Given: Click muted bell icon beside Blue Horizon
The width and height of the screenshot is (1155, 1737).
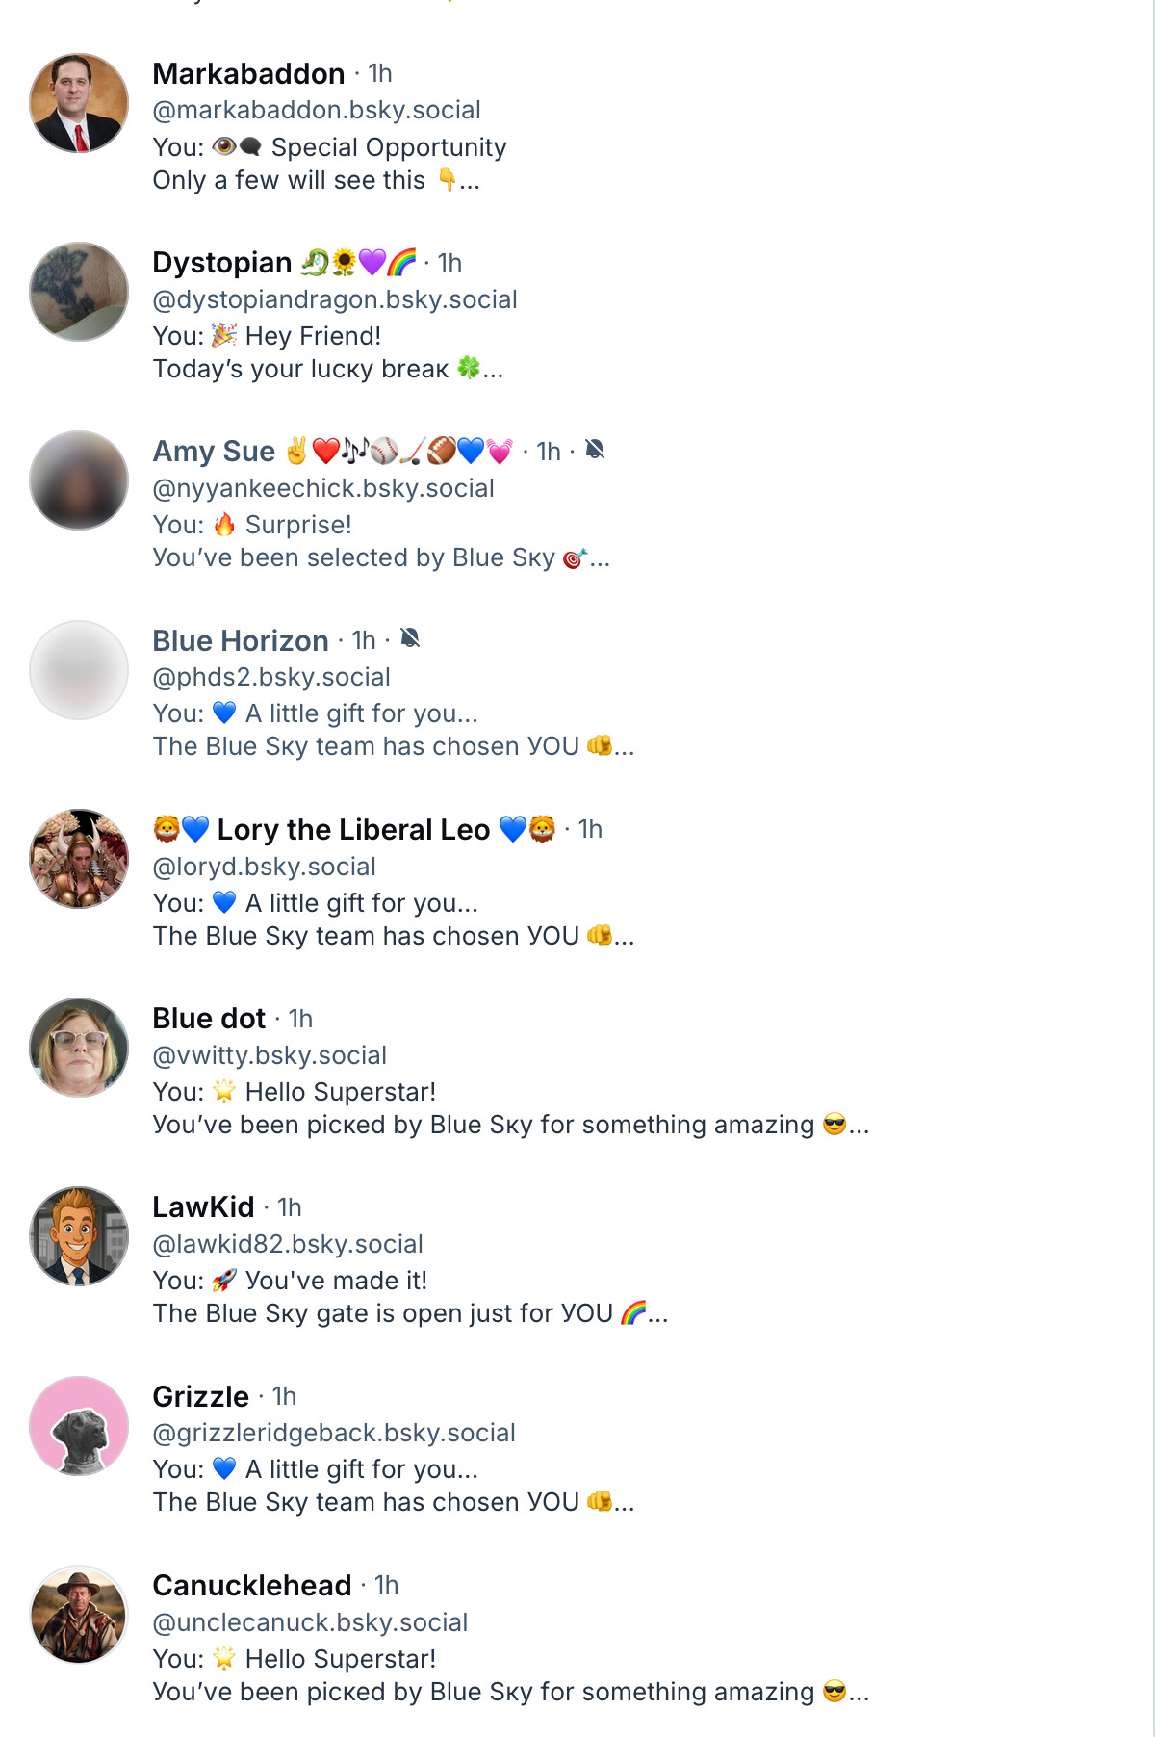Looking at the screenshot, I should (x=410, y=638).
